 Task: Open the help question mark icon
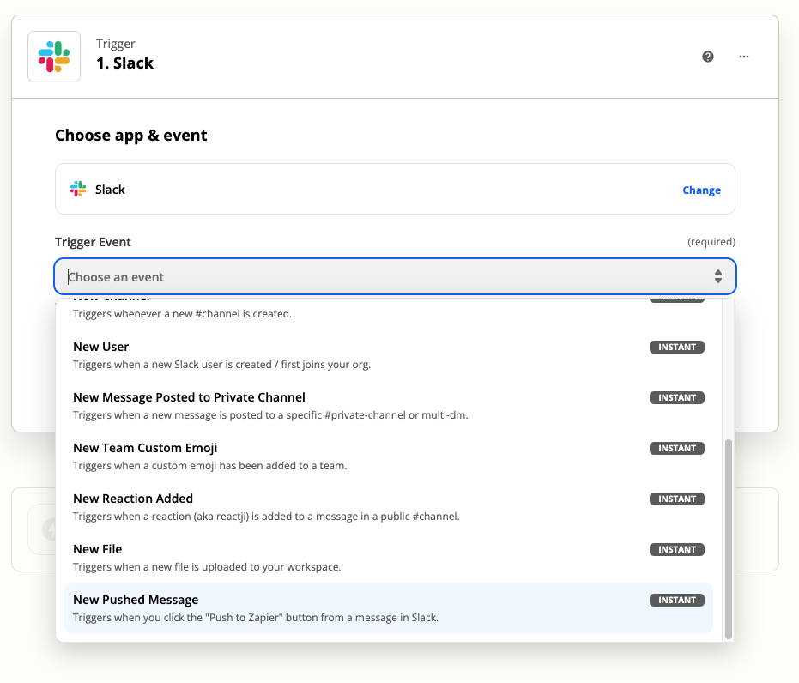(708, 57)
